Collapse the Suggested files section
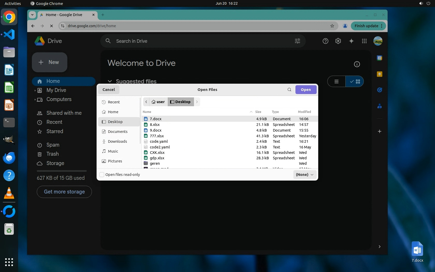Screen dimensions: 435x272 pyautogui.click(x=110, y=81)
